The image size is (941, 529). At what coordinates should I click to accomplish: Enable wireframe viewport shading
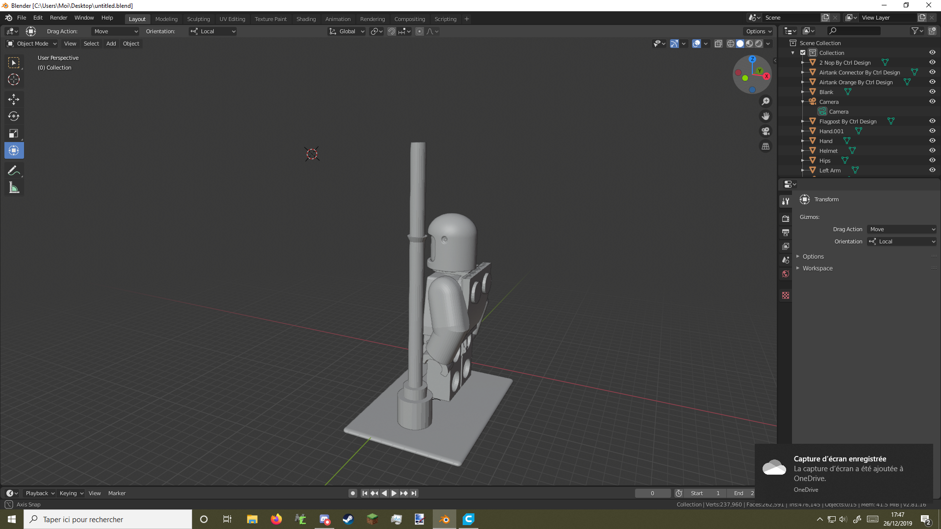[x=732, y=44]
